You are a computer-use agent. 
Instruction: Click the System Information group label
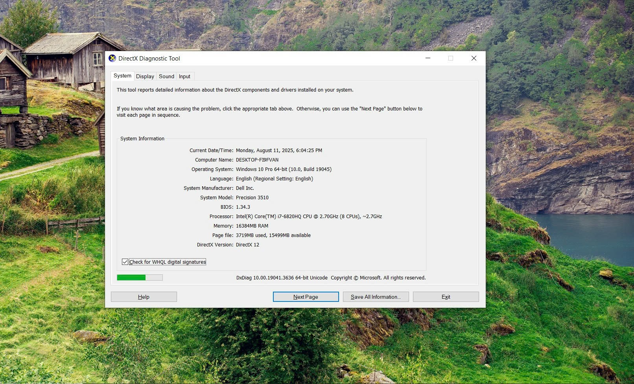point(142,139)
